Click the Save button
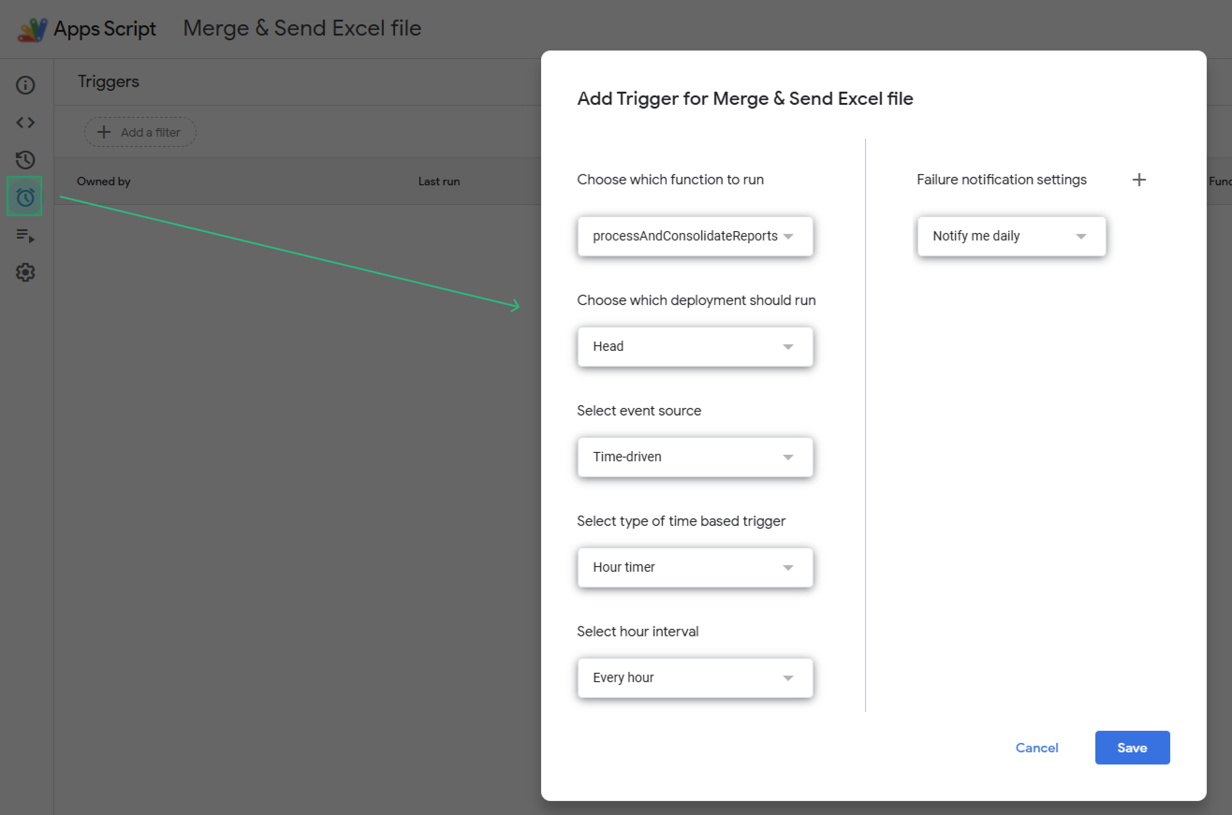This screenshot has height=815, width=1232. pyautogui.click(x=1132, y=748)
